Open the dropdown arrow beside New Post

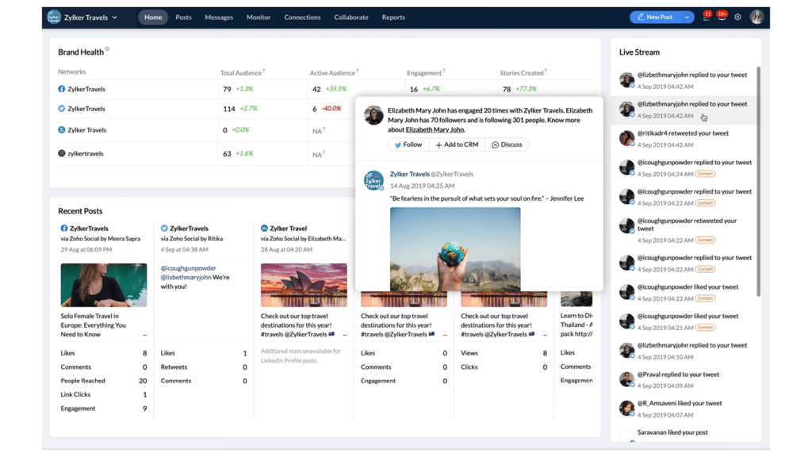click(688, 17)
